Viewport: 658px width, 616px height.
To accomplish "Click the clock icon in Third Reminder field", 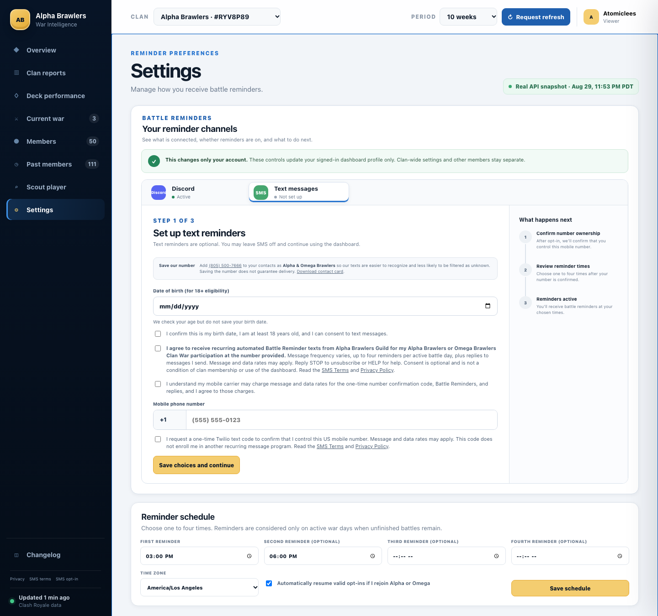I will (496, 556).
